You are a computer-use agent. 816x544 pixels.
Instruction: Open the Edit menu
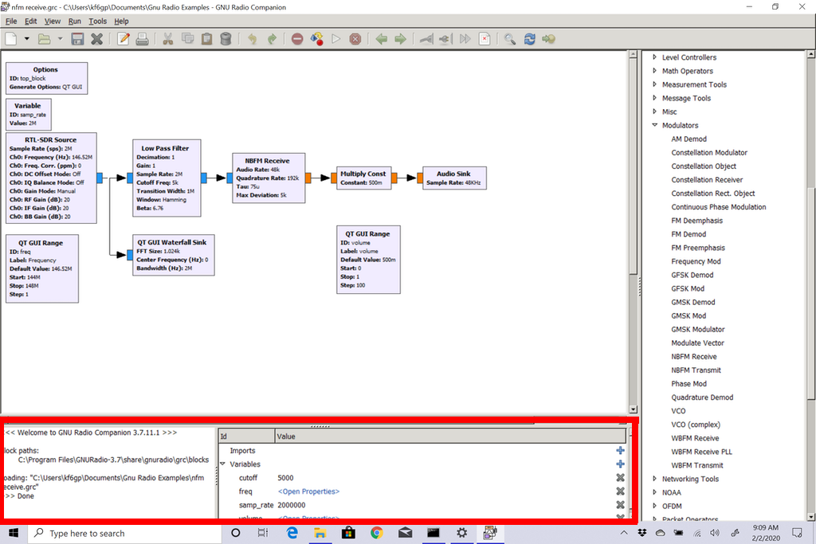(x=31, y=22)
